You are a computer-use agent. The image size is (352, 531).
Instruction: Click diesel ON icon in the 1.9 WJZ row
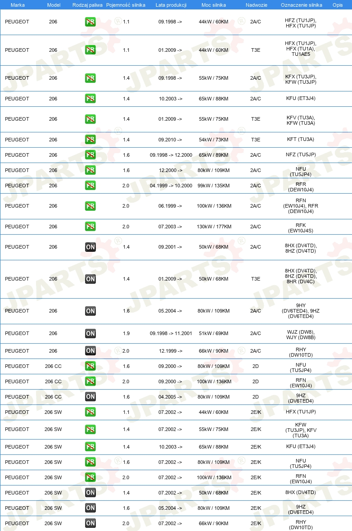(x=90, y=334)
